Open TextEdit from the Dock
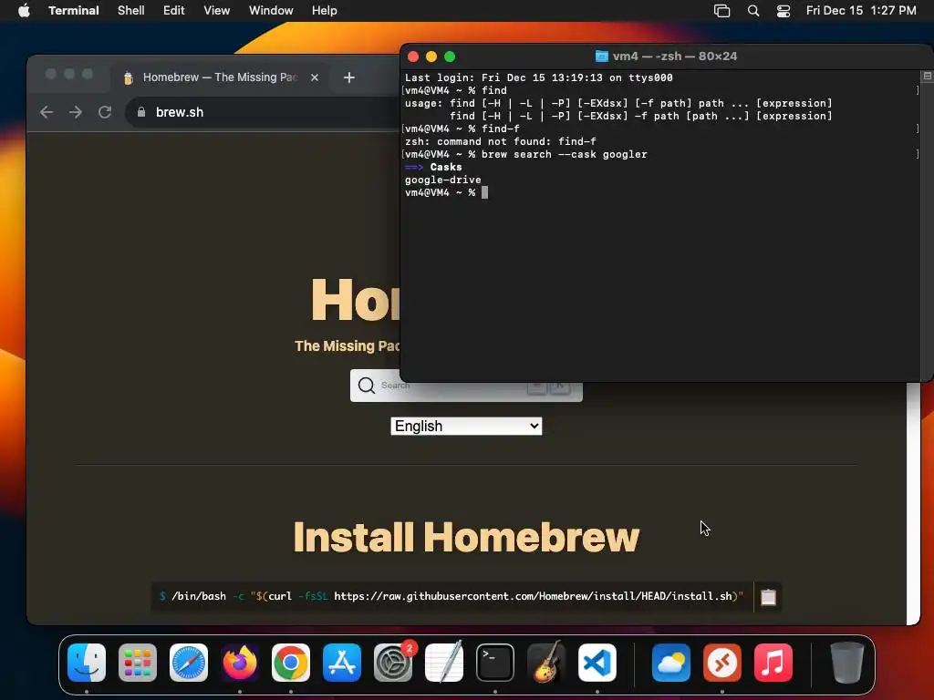Screen dimensions: 934x700 click(x=444, y=663)
